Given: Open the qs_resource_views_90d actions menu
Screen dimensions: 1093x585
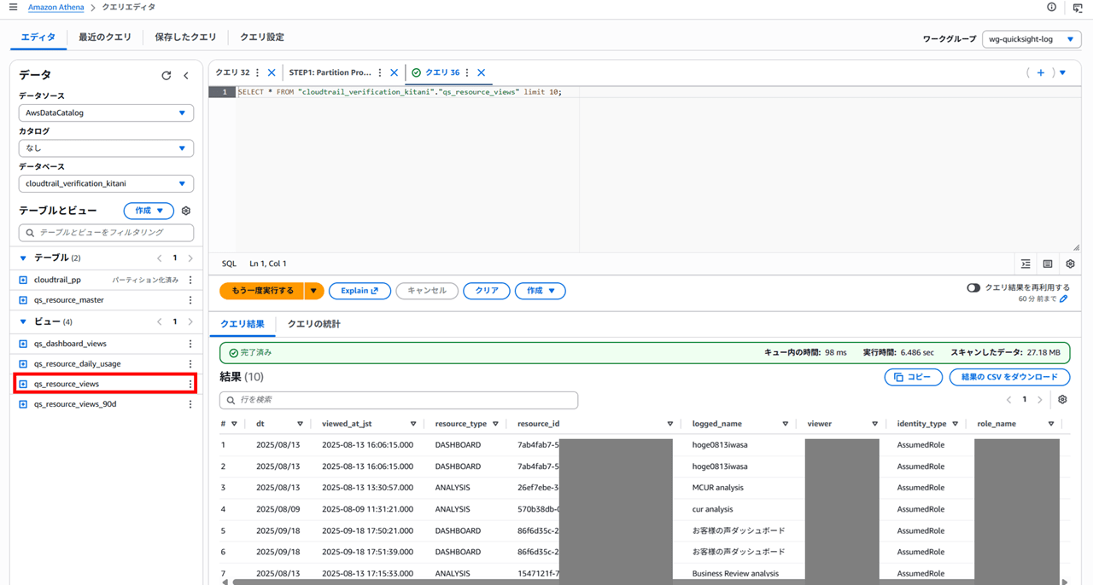Looking at the screenshot, I should click(190, 404).
